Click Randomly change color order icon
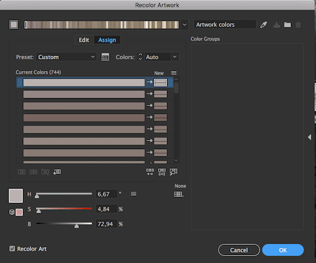316x263 pixels. [150, 172]
